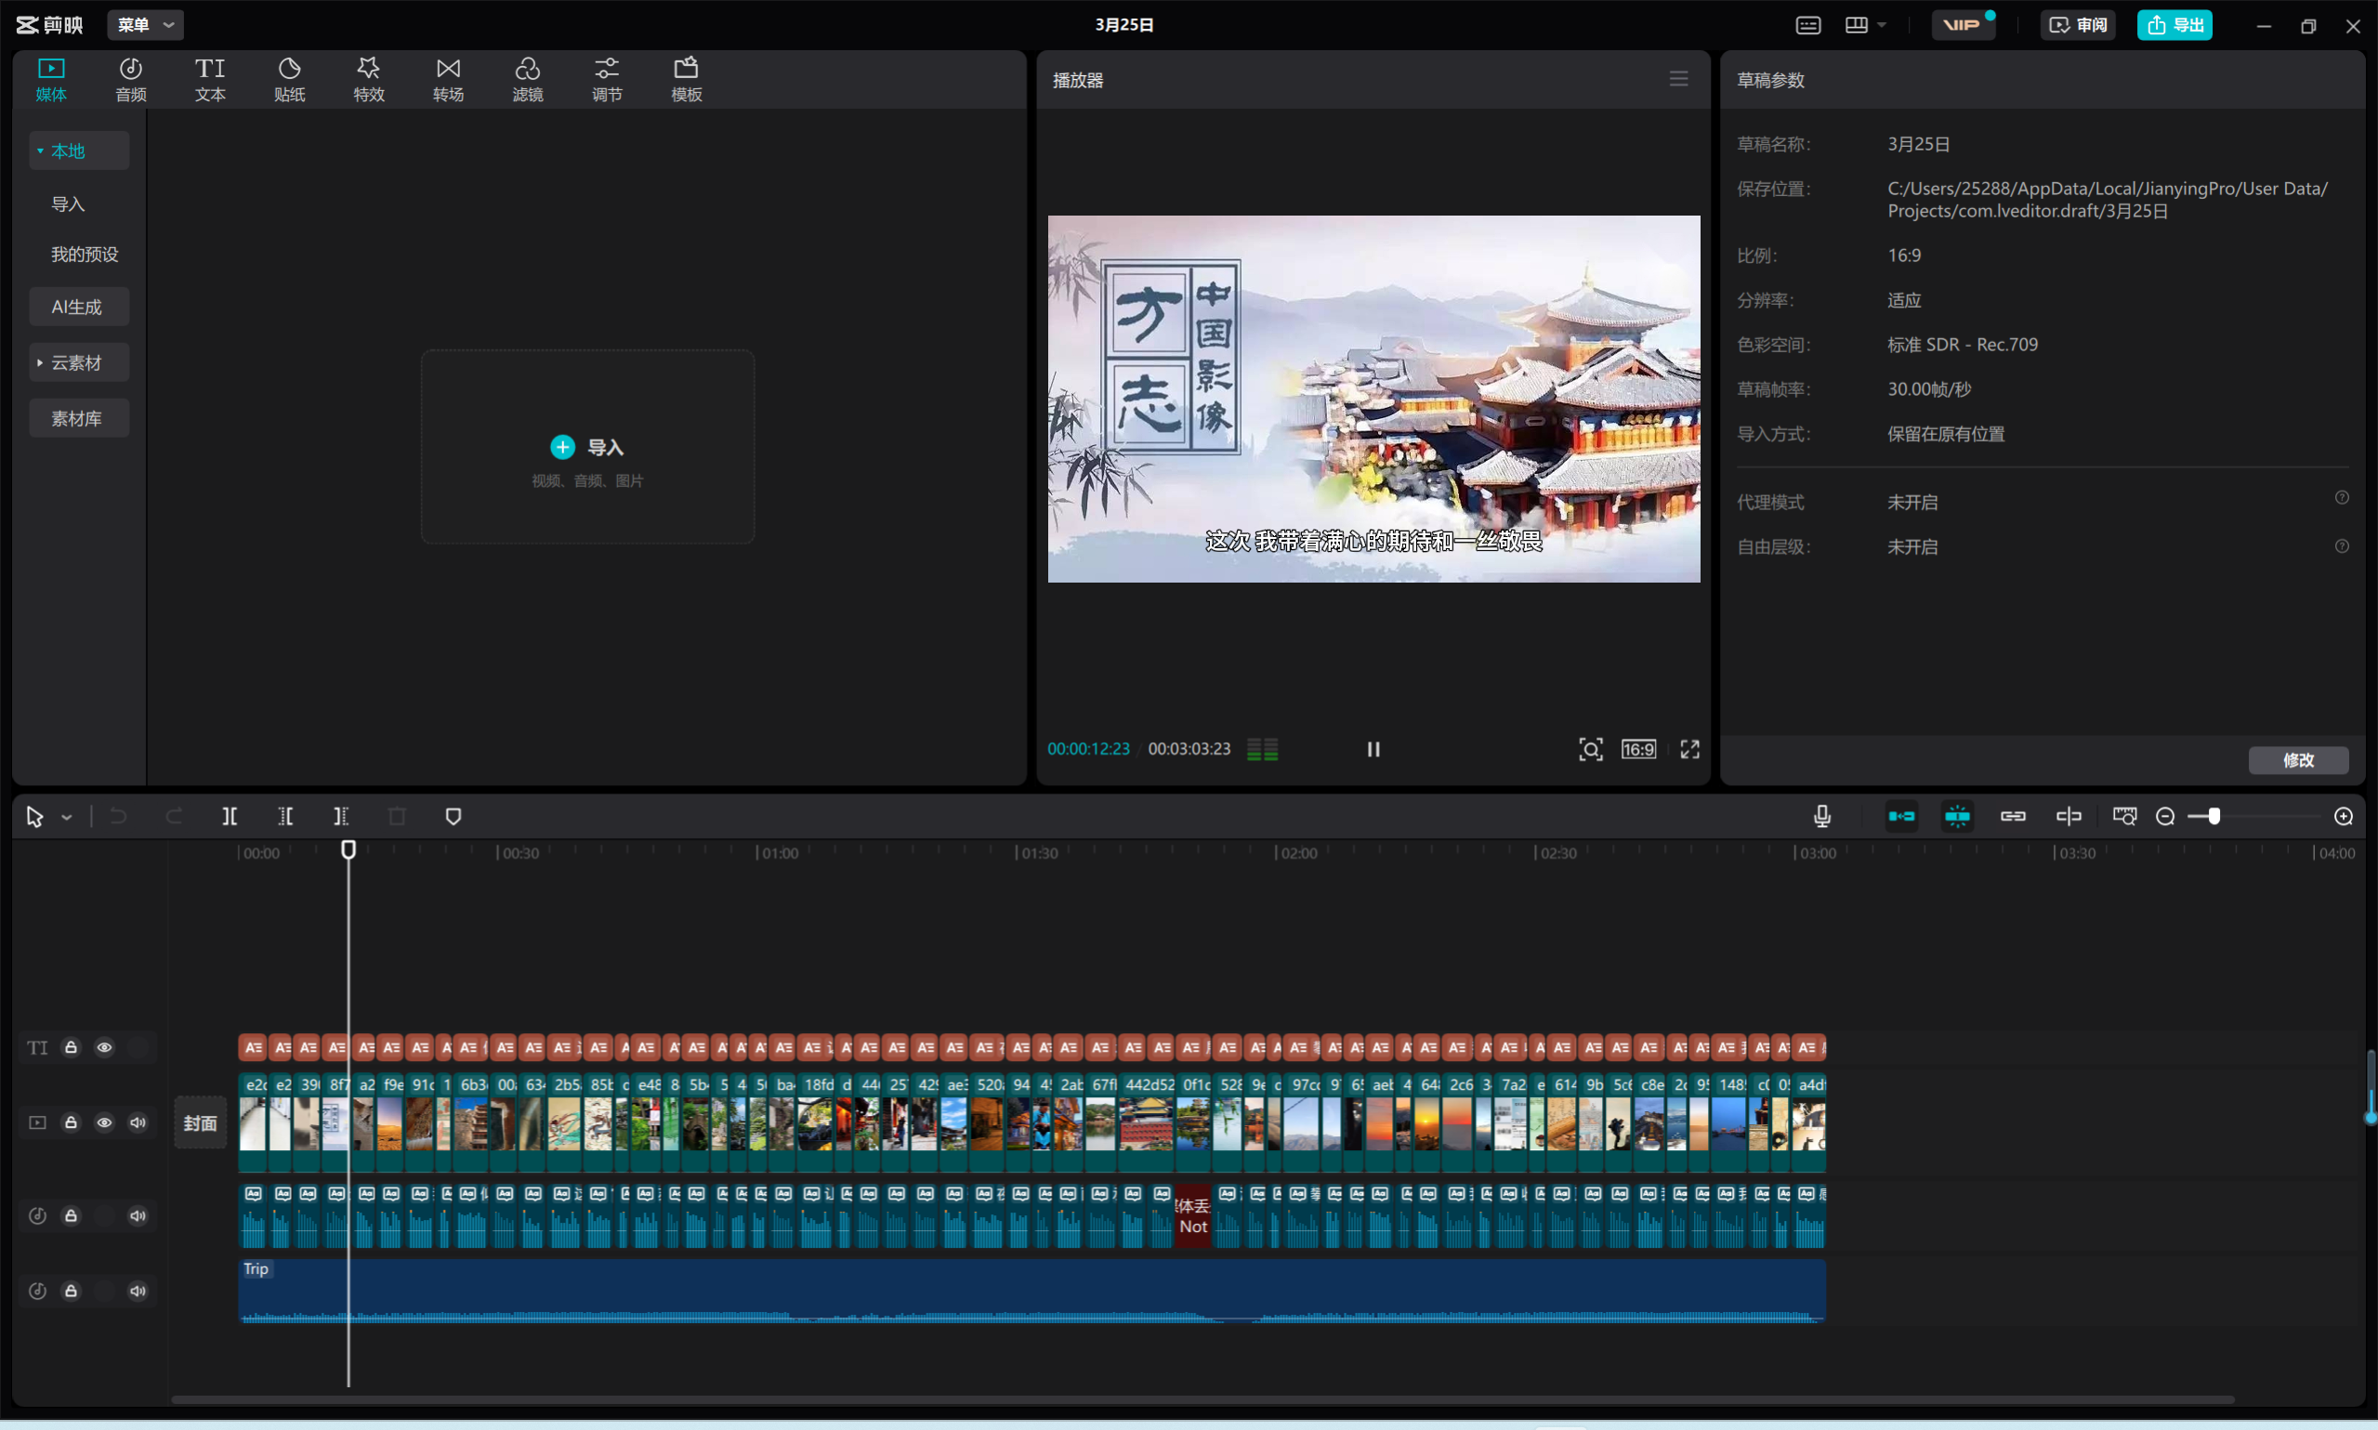The width and height of the screenshot is (2378, 1430).
Task: Click the timeline zoom slider handle
Action: [x=2214, y=816]
